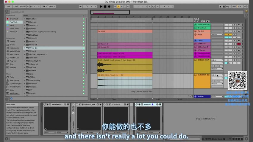Viewport: 253px width, 142px height.
Task: Toggle the computer MIDI keyboard icon
Action: point(224,7)
